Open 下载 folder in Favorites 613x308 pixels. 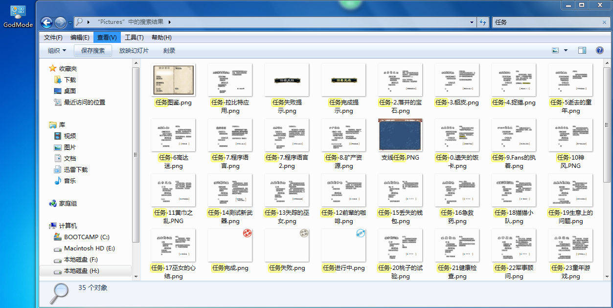click(x=70, y=80)
